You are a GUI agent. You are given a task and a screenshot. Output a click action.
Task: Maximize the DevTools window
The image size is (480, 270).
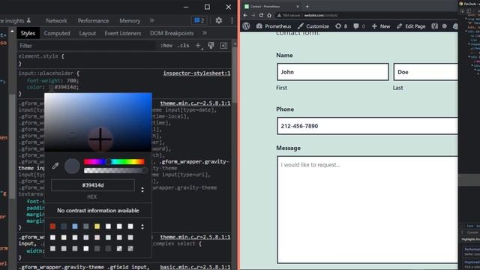pyautogui.click(x=207, y=7)
